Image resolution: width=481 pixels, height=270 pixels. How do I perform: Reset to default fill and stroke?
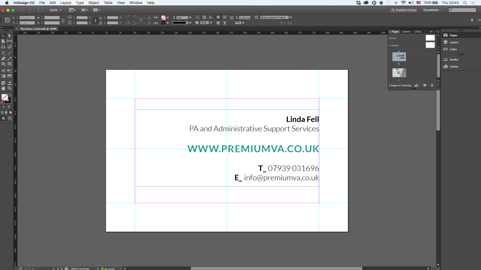tap(2, 103)
